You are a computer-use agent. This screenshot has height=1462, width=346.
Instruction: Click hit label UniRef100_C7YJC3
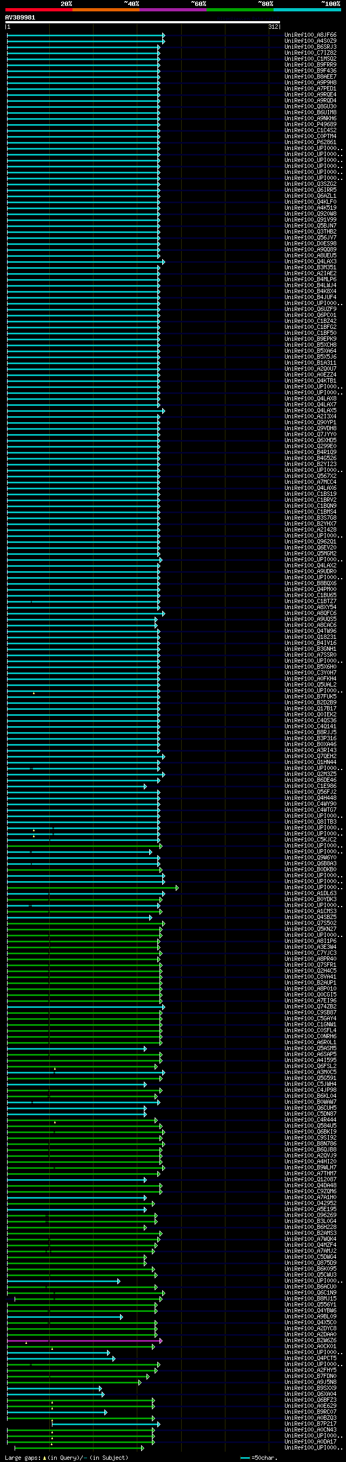[310, 953]
